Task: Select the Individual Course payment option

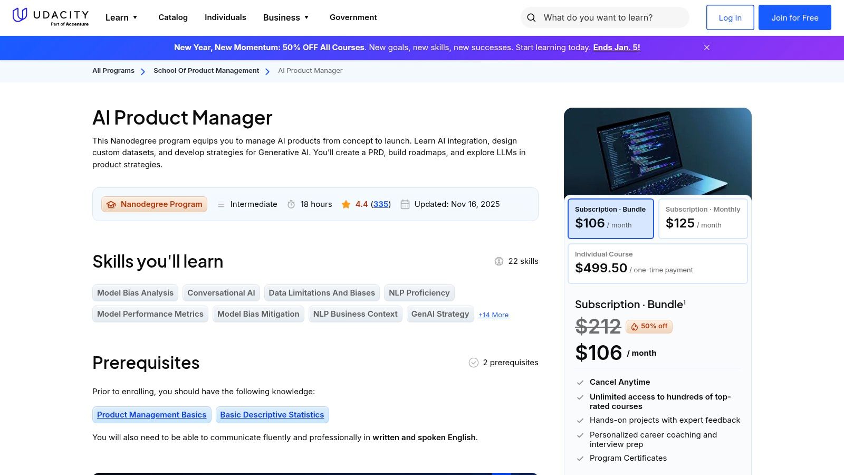Action: (x=657, y=263)
